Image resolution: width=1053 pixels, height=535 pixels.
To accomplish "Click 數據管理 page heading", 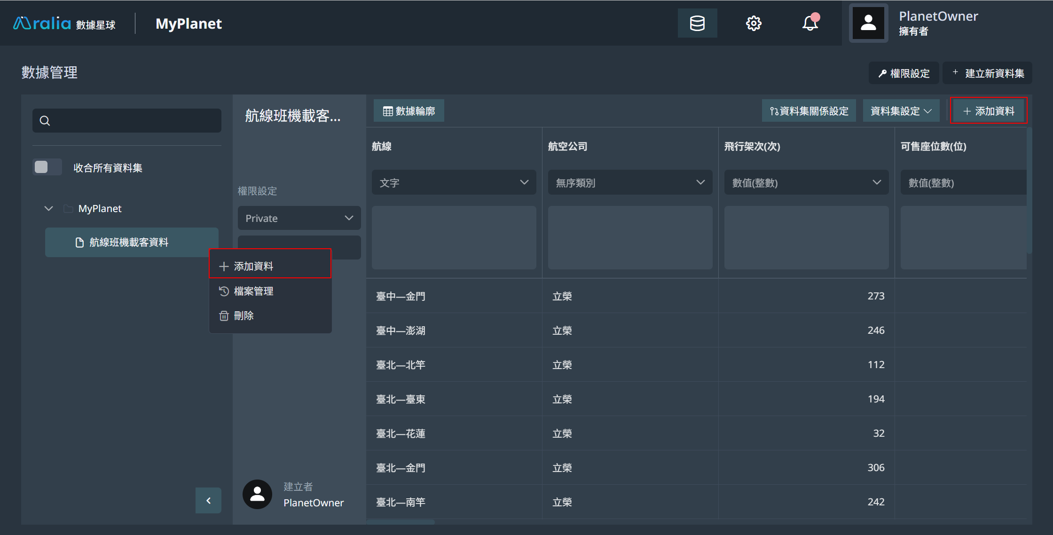I will pyautogui.click(x=49, y=72).
